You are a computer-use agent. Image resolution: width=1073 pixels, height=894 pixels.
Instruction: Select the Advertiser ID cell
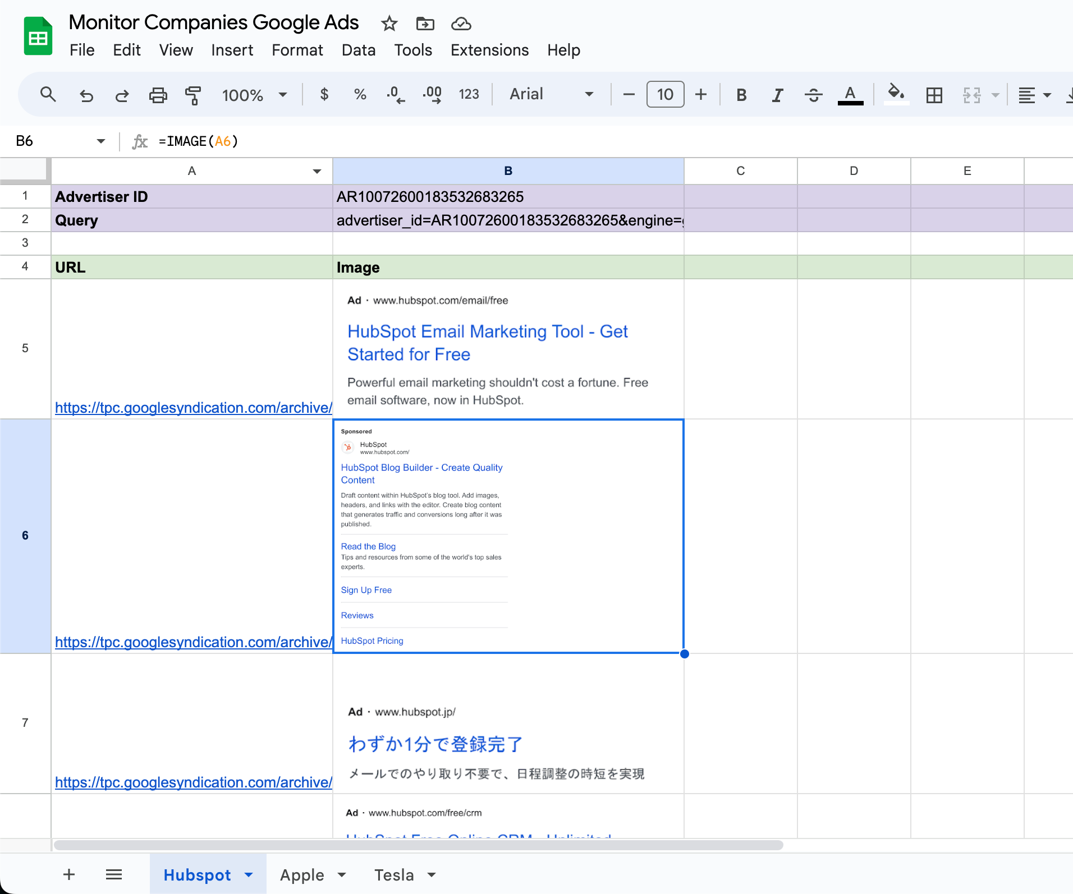click(192, 196)
